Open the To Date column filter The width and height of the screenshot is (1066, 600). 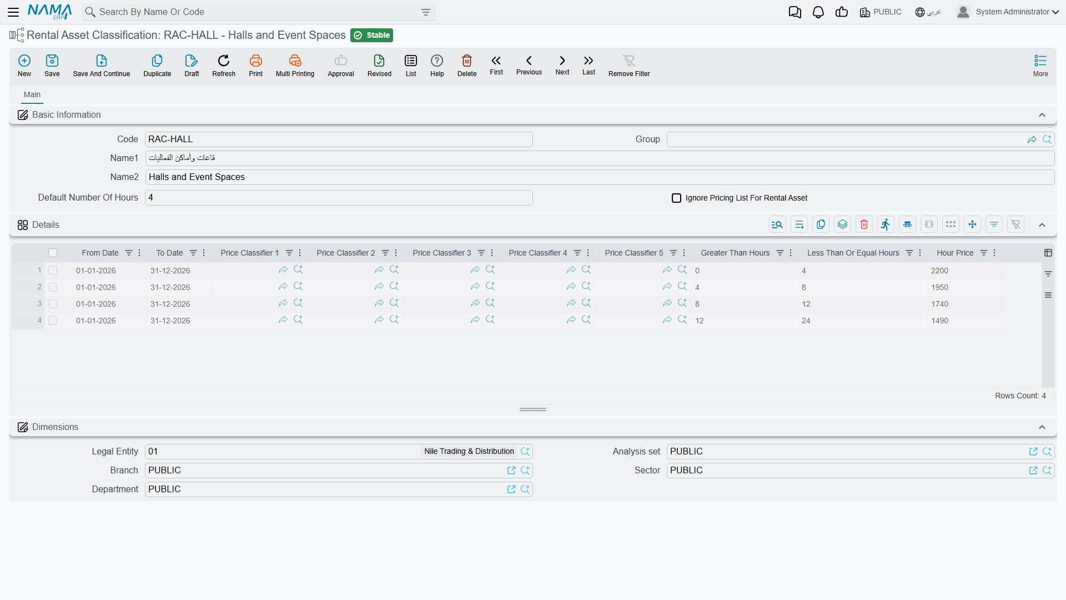point(193,253)
